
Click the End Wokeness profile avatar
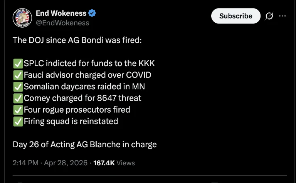pyautogui.click(x=22, y=17)
